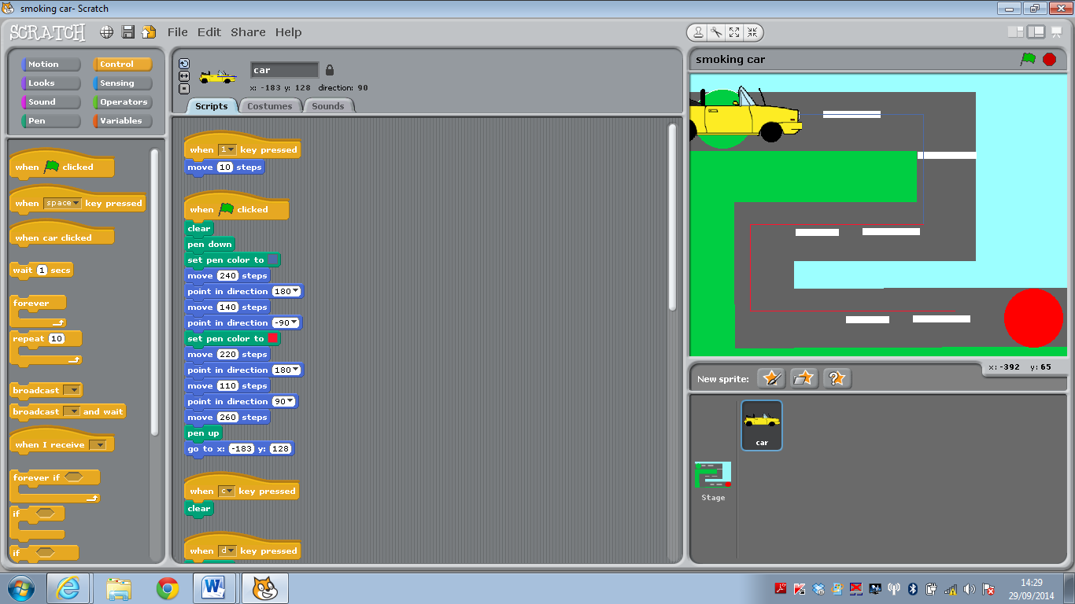The width and height of the screenshot is (1075, 604).
Task: Paint a new sprite with brush icon
Action: pos(771,378)
